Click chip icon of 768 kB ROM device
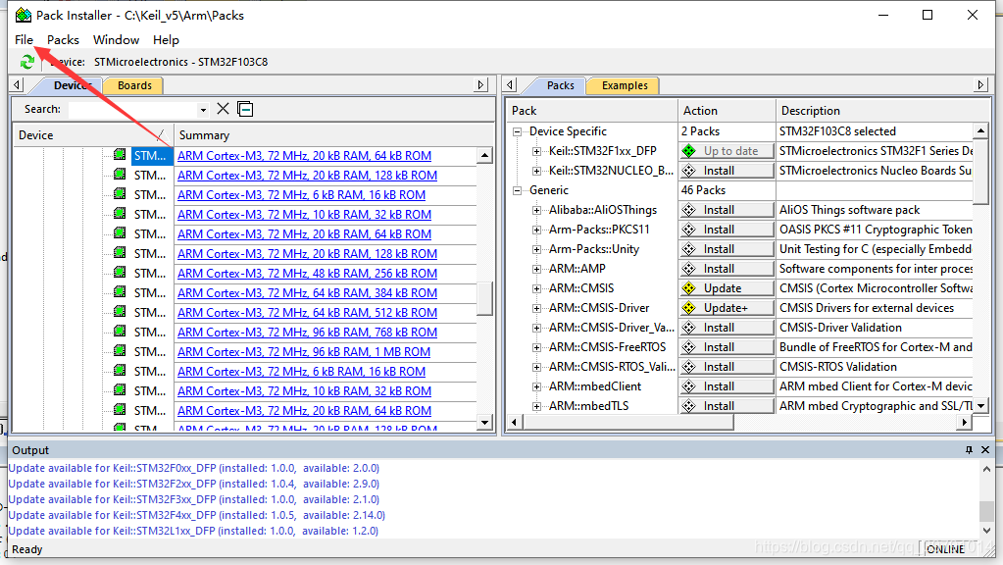Viewport: 1003px width, 565px height. 120,331
